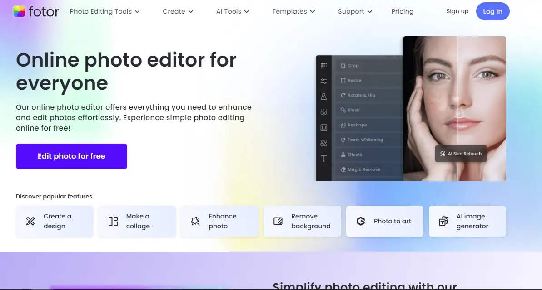Go to the Pricing page
The image size is (542, 290).
point(402,11)
